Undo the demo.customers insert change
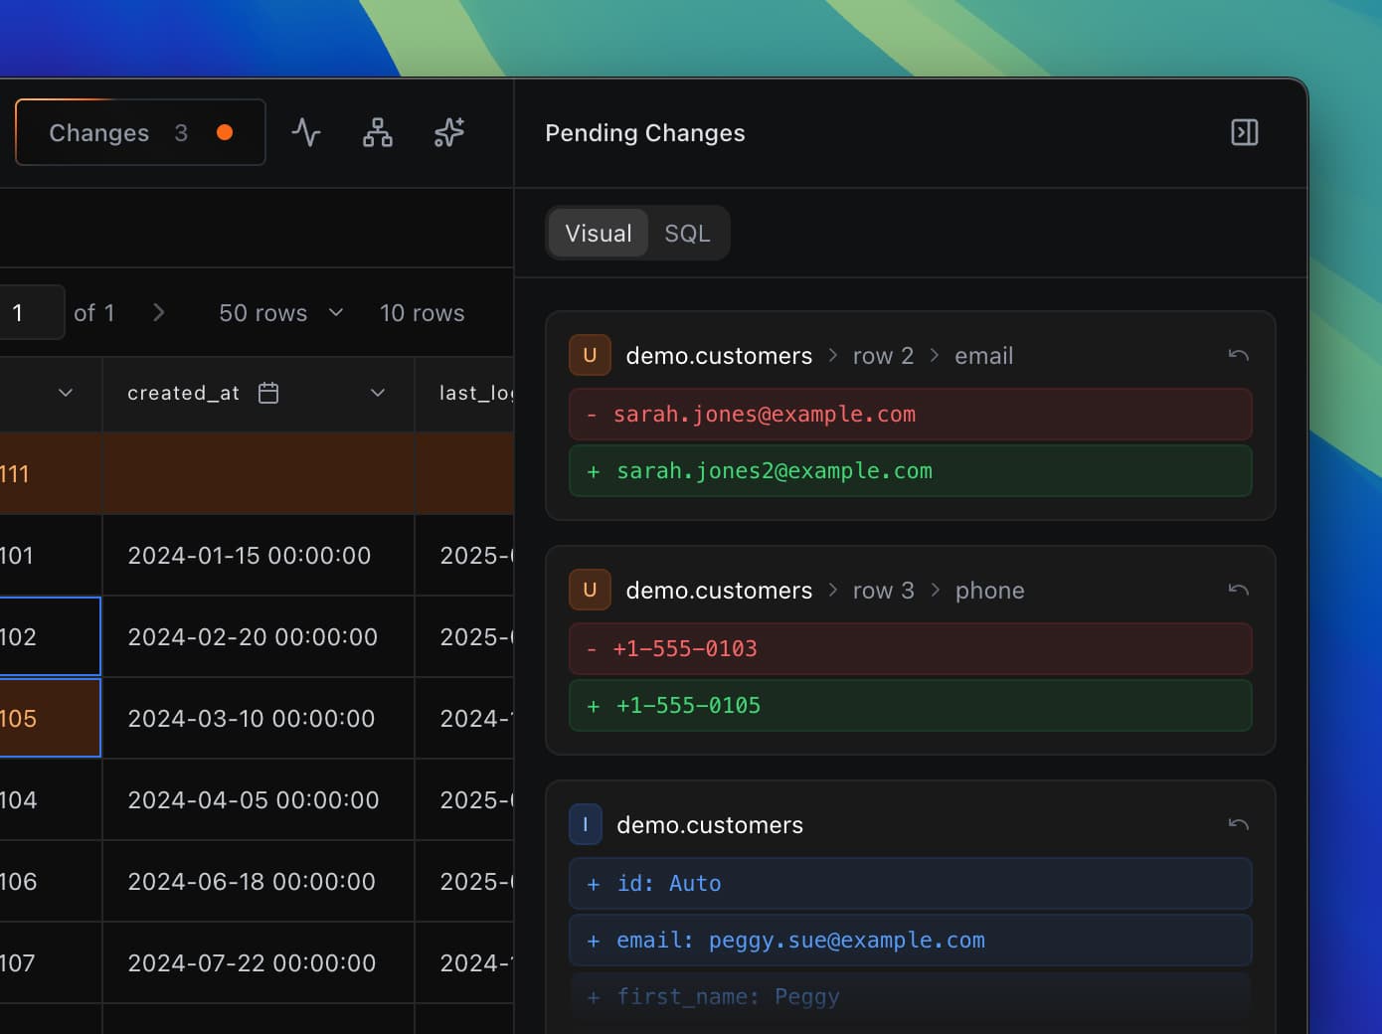This screenshot has width=1382, height=1034. coord(1238,824)
